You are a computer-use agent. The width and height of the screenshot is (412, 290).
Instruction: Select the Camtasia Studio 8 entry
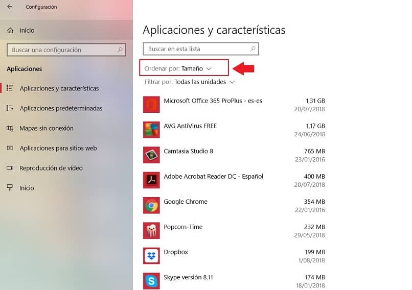234,155
